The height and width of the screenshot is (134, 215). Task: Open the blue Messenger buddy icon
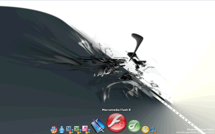point(62,129)
